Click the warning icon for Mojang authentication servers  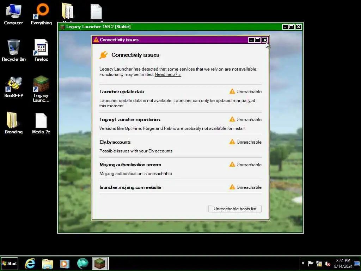(x=232, y=164)
